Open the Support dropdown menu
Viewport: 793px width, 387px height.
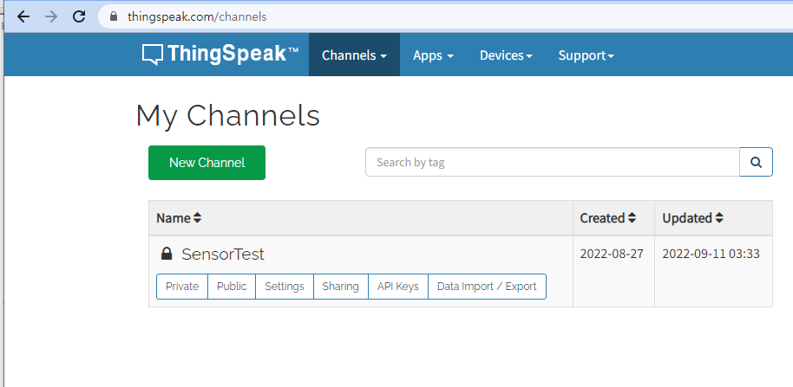[587, 55]
